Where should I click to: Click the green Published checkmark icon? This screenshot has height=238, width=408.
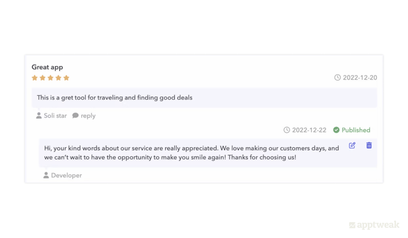click(x=336, y=130)
